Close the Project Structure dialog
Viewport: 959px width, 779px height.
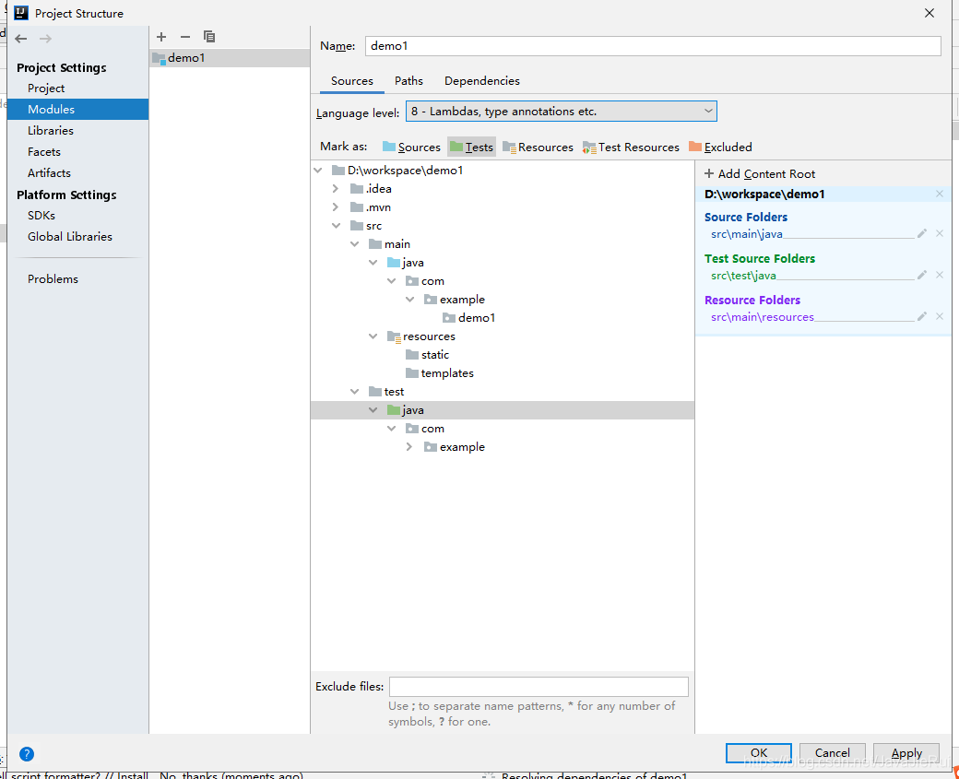tap(929, 13)
